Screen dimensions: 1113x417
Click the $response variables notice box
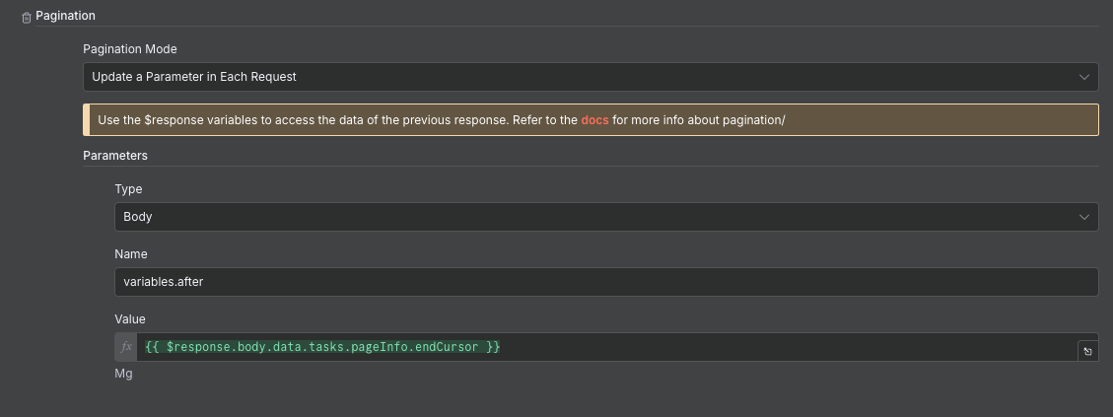(x=591, y=120)
